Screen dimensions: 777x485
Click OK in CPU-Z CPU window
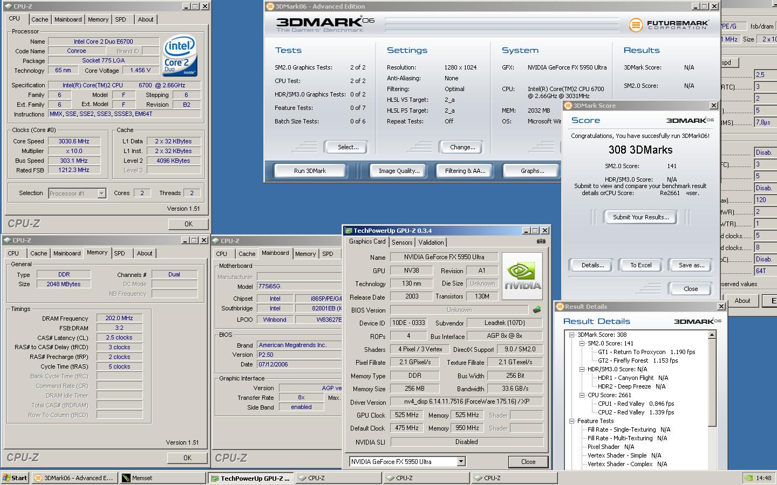(x=188, y=224)
